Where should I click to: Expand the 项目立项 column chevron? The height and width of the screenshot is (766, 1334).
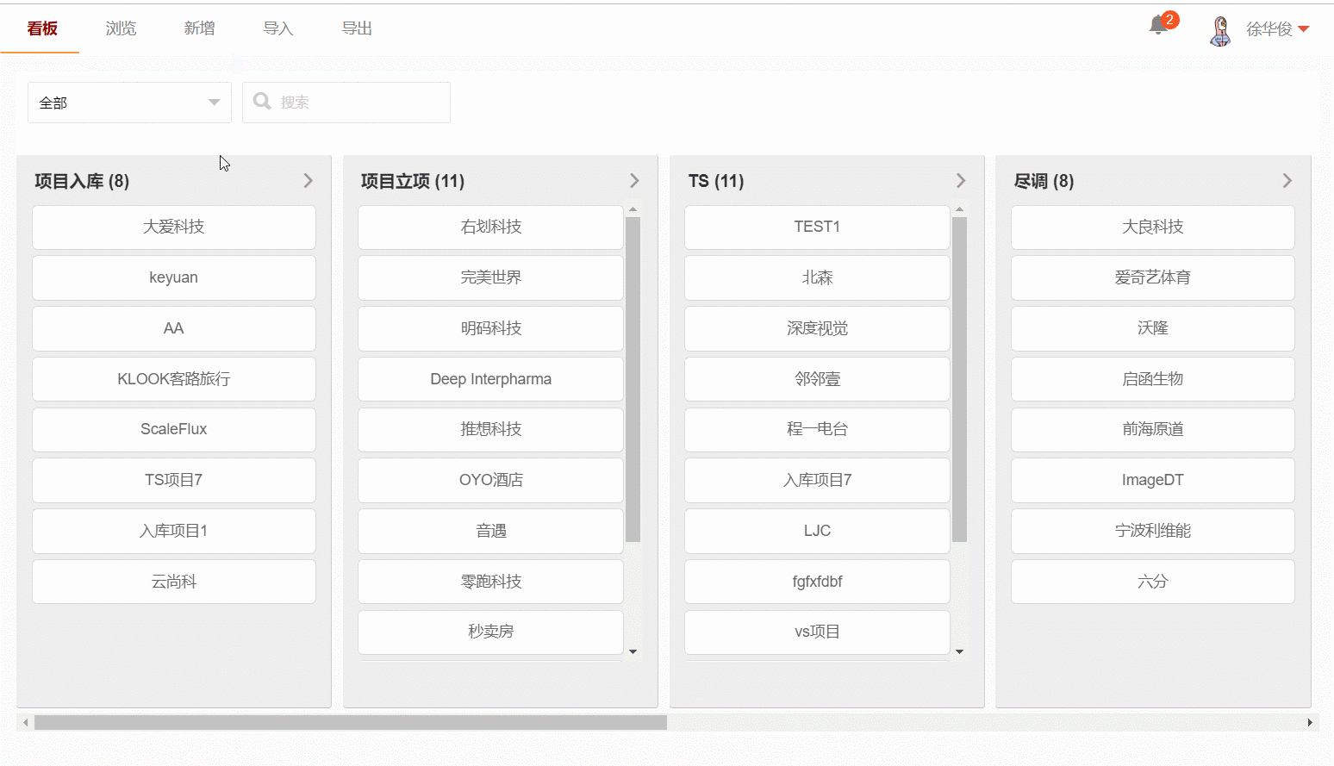[634, 181]
